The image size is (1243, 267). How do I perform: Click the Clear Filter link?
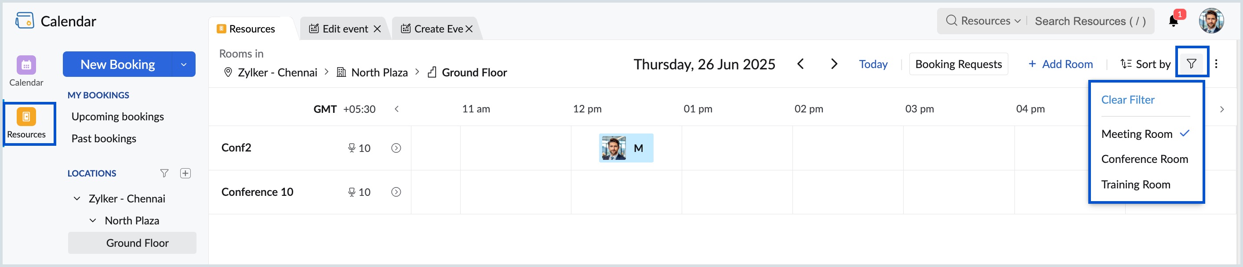pyautogui.click(x=1127, y=100)
